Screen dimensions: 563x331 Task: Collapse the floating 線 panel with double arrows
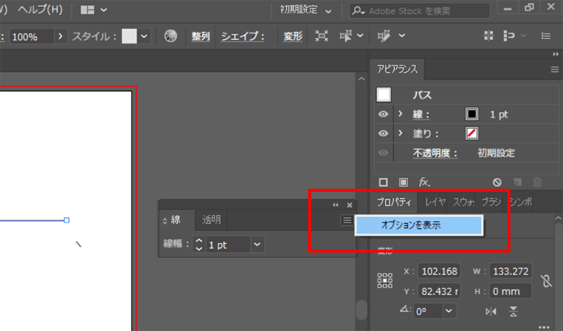335,205
